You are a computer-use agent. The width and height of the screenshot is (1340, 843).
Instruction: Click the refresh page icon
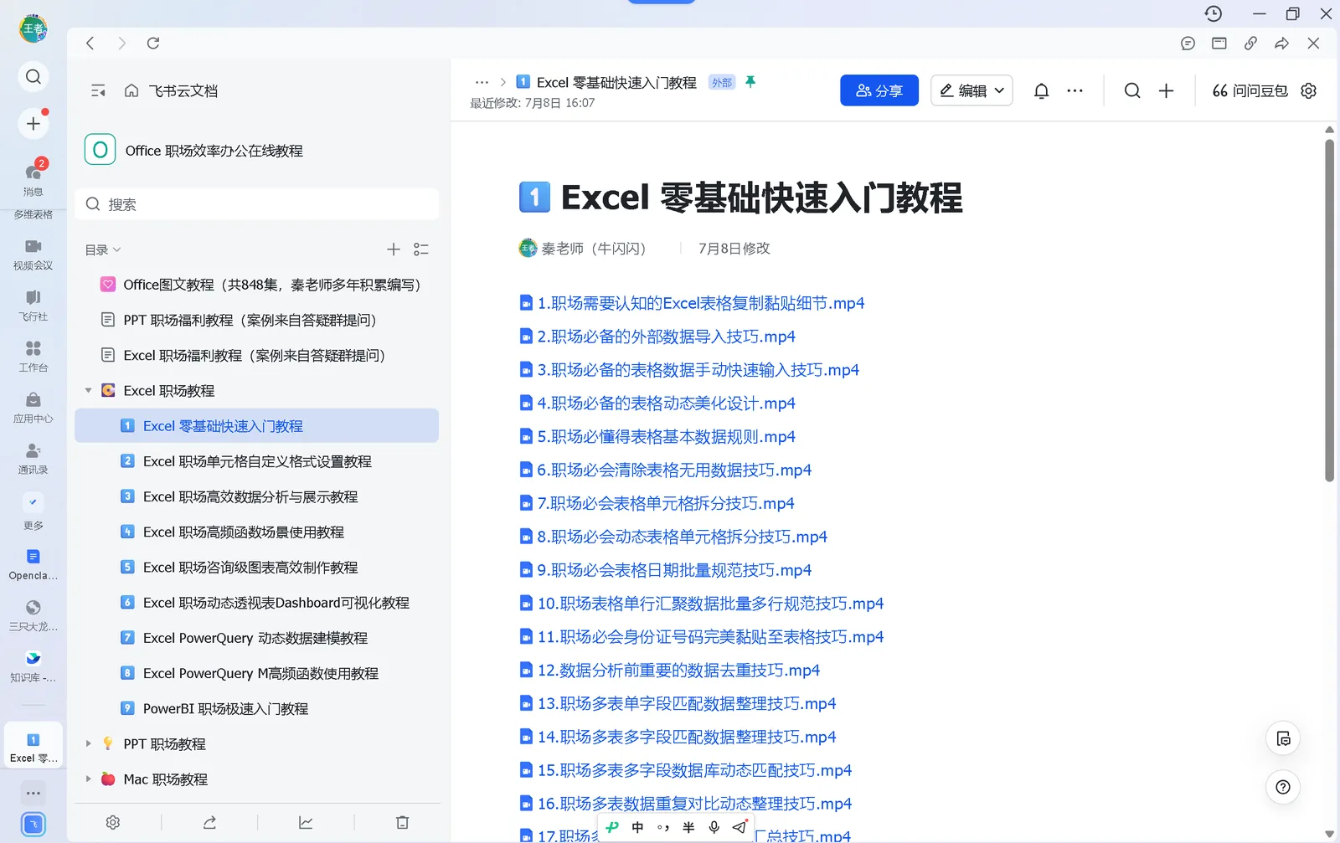pos(153,44)
